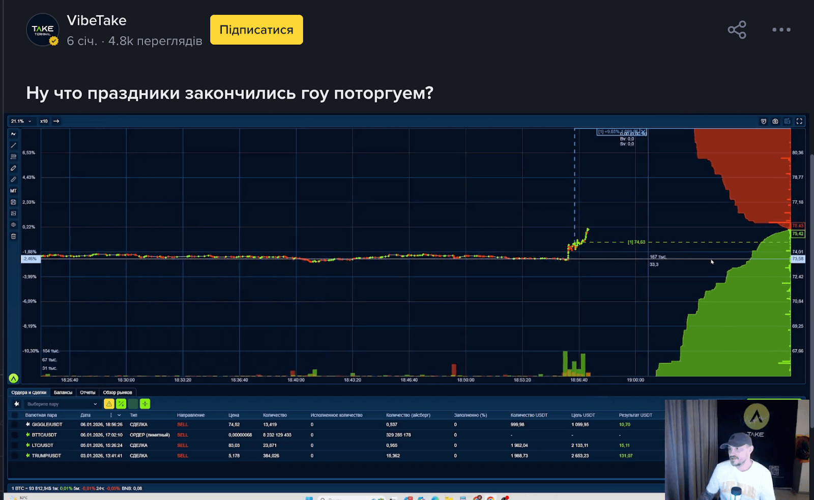Take chart snapshot with camera icon
814x500 pixels.
coord(775,121)
